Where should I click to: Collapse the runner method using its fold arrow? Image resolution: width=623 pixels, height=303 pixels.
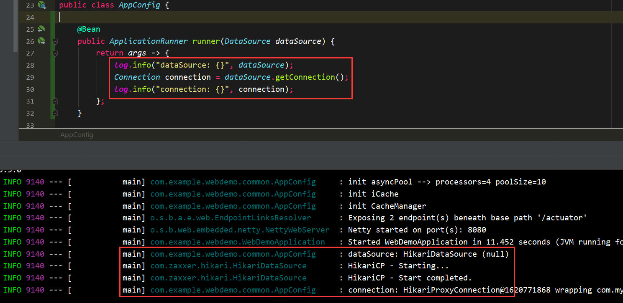tap(55, 42)
